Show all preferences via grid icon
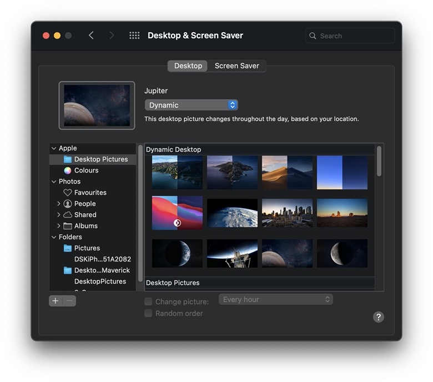Image resolution: width=433 pixels, height=382 pixels. click(x=134, y=36)
